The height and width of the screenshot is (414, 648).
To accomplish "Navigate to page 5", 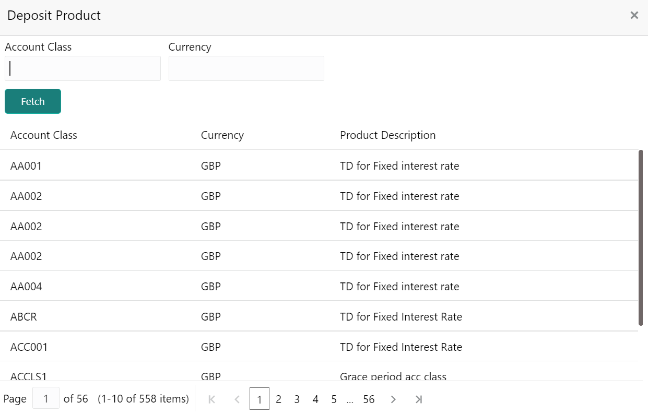I will [334, 399].
